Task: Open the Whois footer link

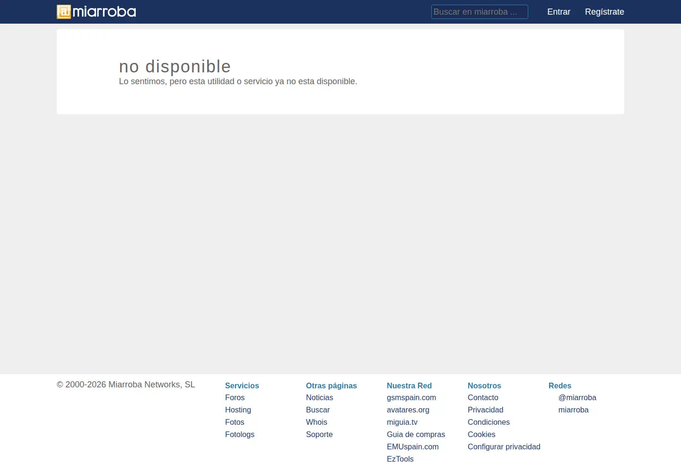Action: point(316,422)
